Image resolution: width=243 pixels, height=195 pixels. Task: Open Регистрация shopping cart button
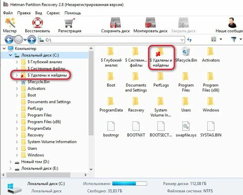[69, 25]
